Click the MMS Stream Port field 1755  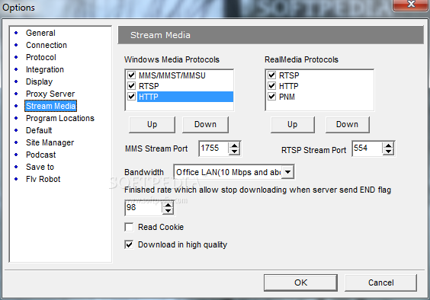pyautogui.click(x=214, y=148)
